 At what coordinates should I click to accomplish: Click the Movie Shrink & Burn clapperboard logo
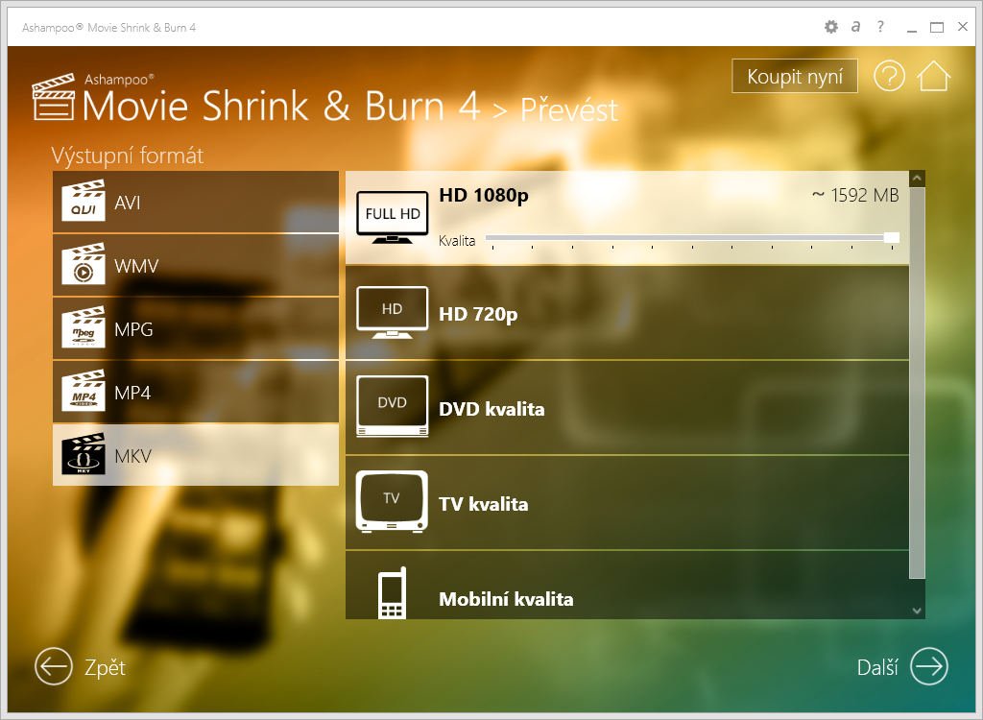coord(54,97)
